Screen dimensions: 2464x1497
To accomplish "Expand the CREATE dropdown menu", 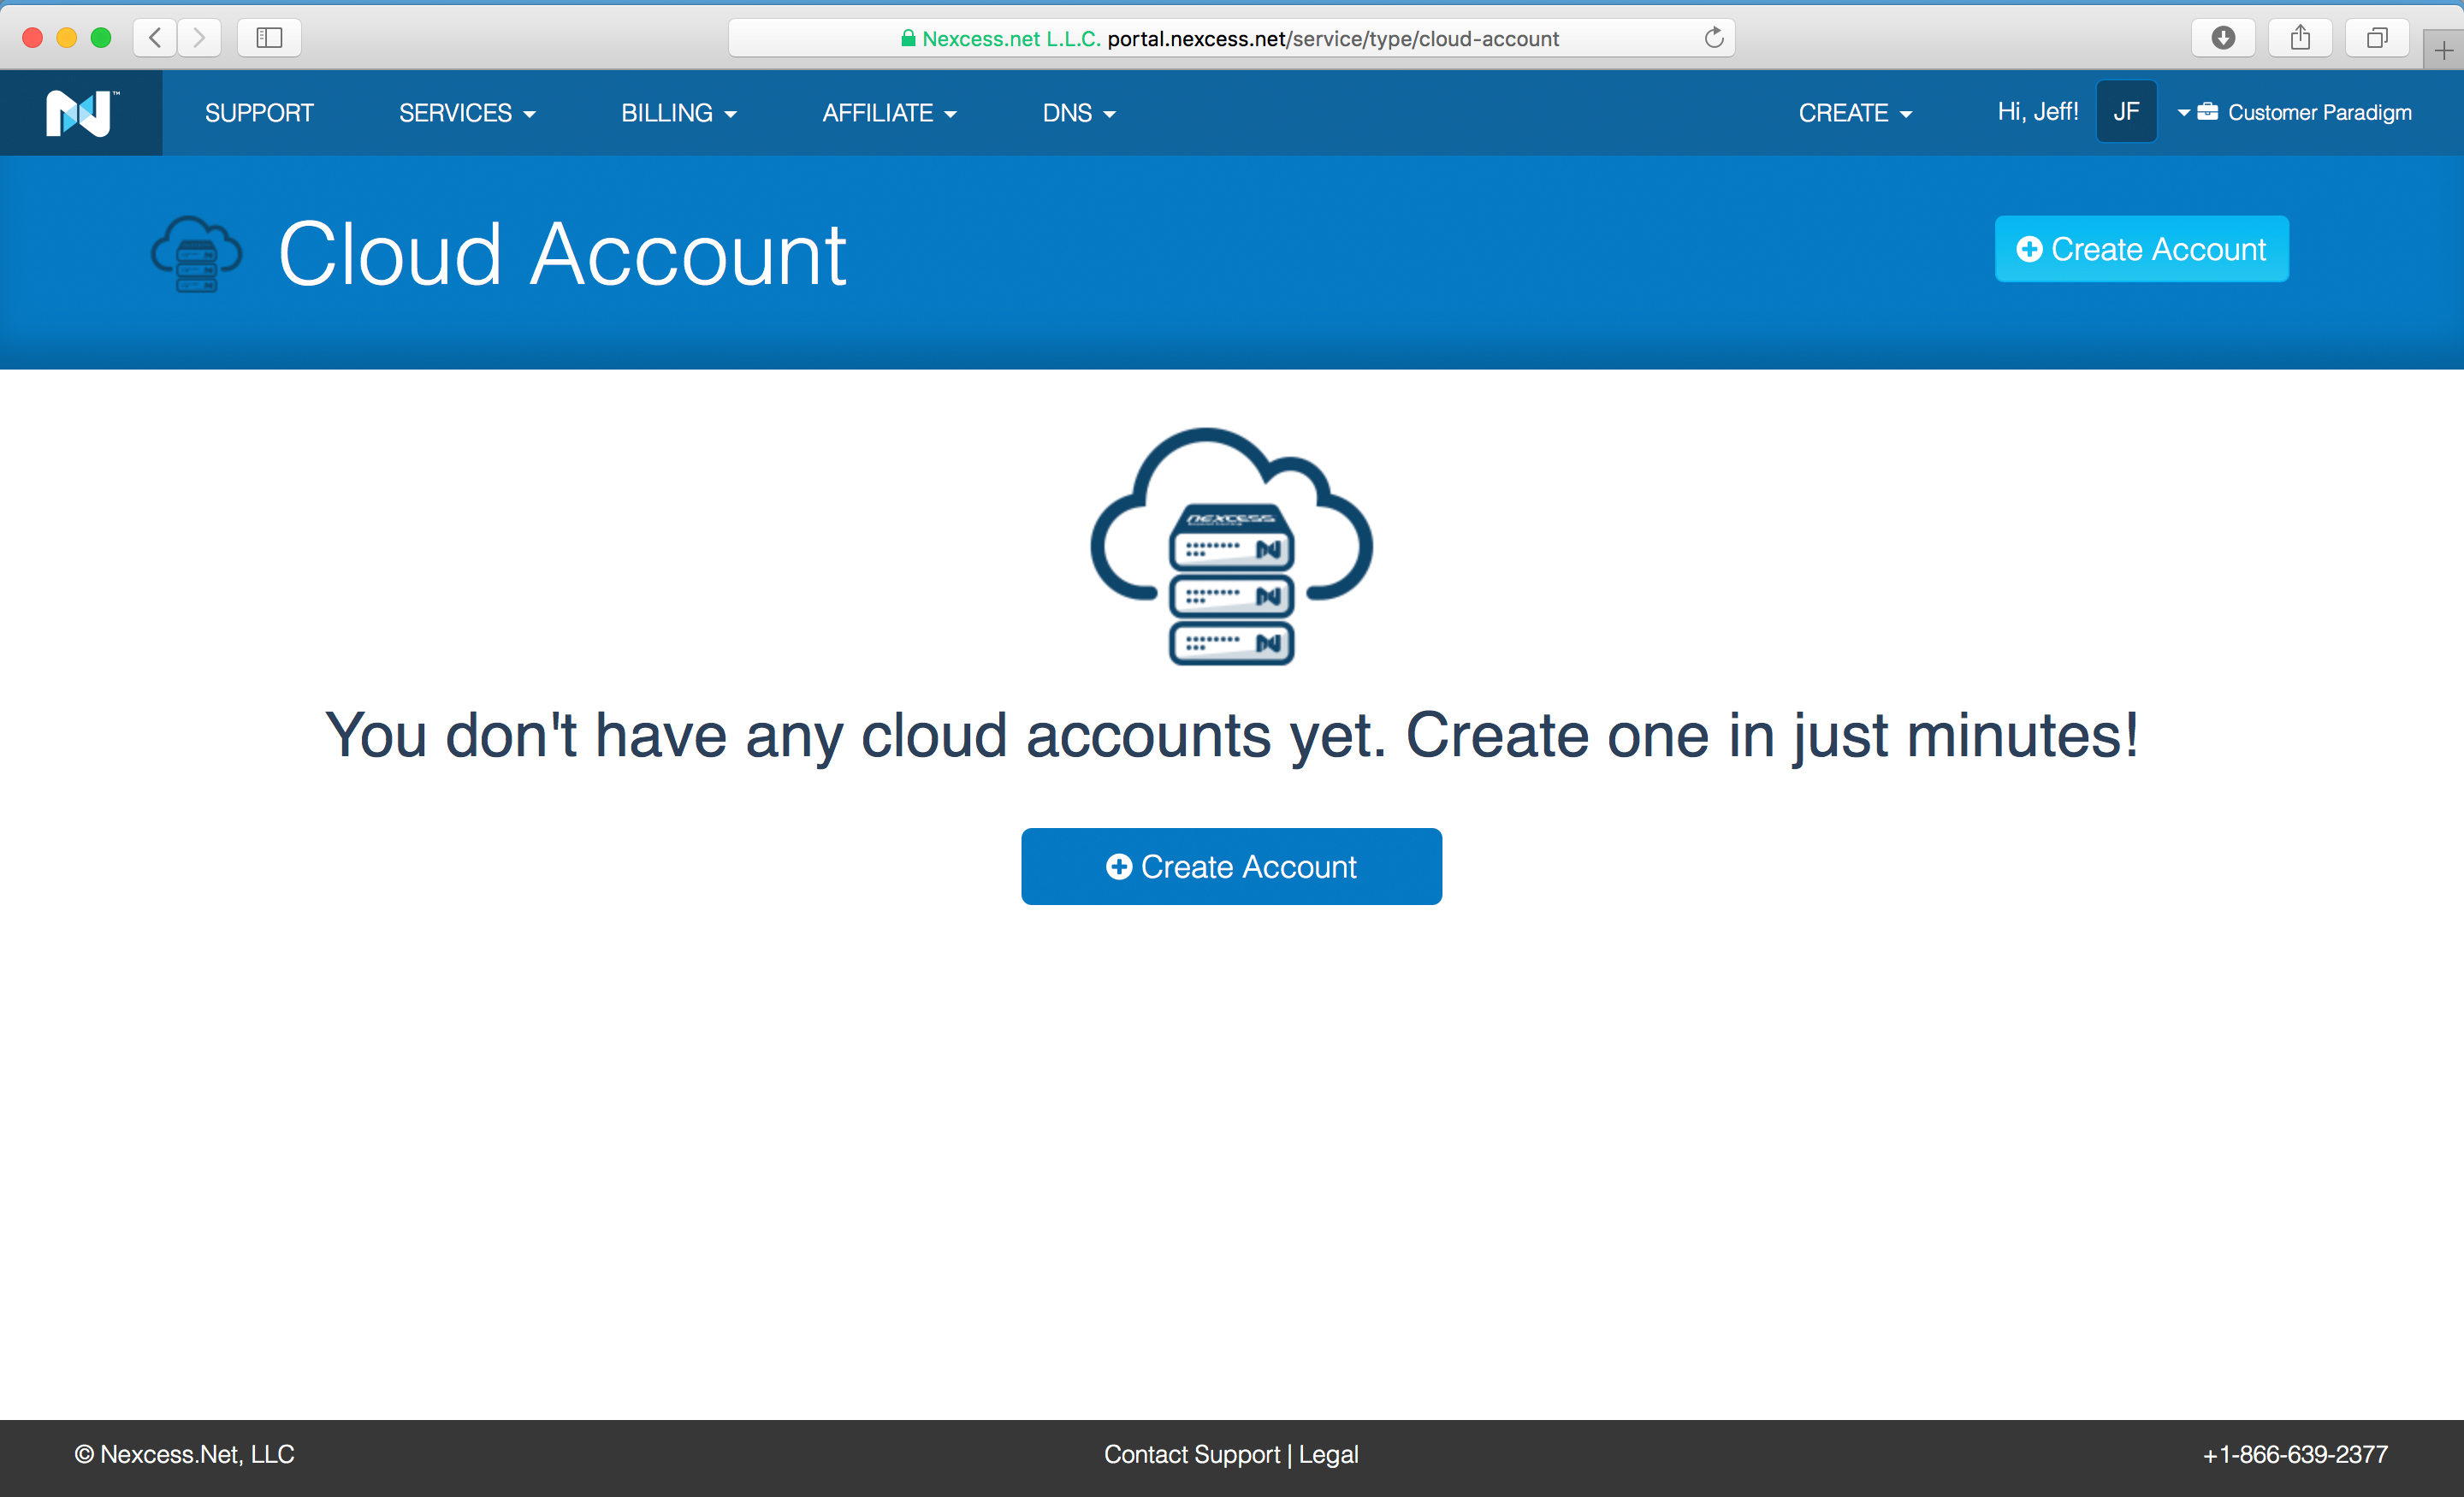I will tap(1855, 113).
